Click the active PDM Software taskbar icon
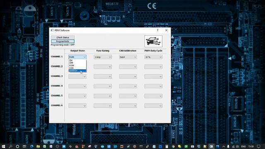 (x=211, y=146)
